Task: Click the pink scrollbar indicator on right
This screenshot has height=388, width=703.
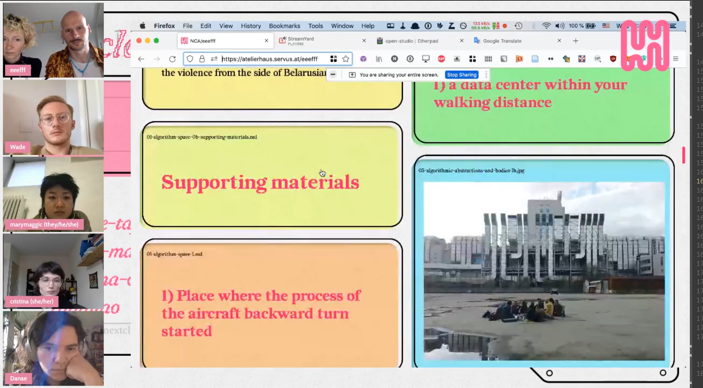Action: pos(683,155)
